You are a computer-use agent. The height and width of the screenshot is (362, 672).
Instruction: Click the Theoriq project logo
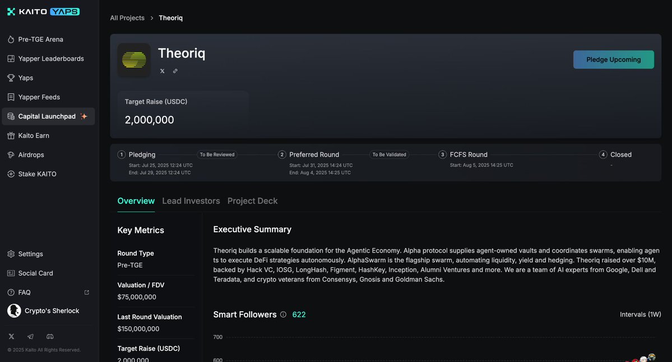pyautogui.click(x=134, y=59)
